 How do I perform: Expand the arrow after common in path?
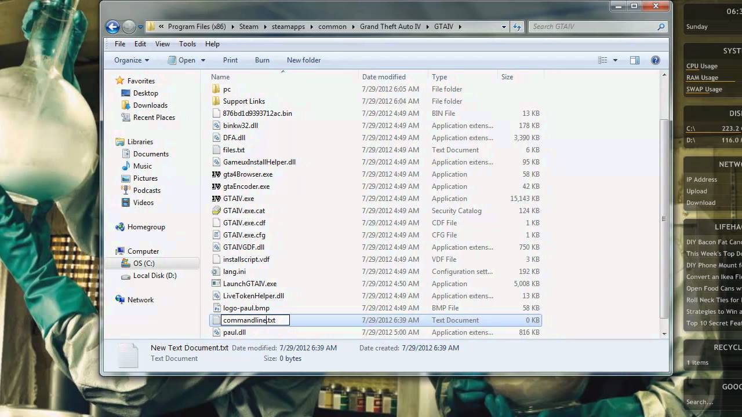353,27
